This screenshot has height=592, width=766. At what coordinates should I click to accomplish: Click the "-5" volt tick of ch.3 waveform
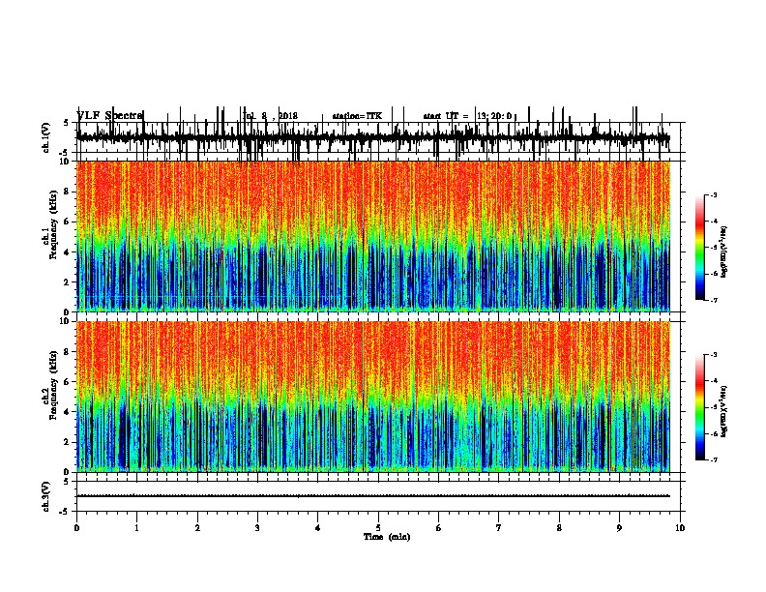click(x=65, y=512)
